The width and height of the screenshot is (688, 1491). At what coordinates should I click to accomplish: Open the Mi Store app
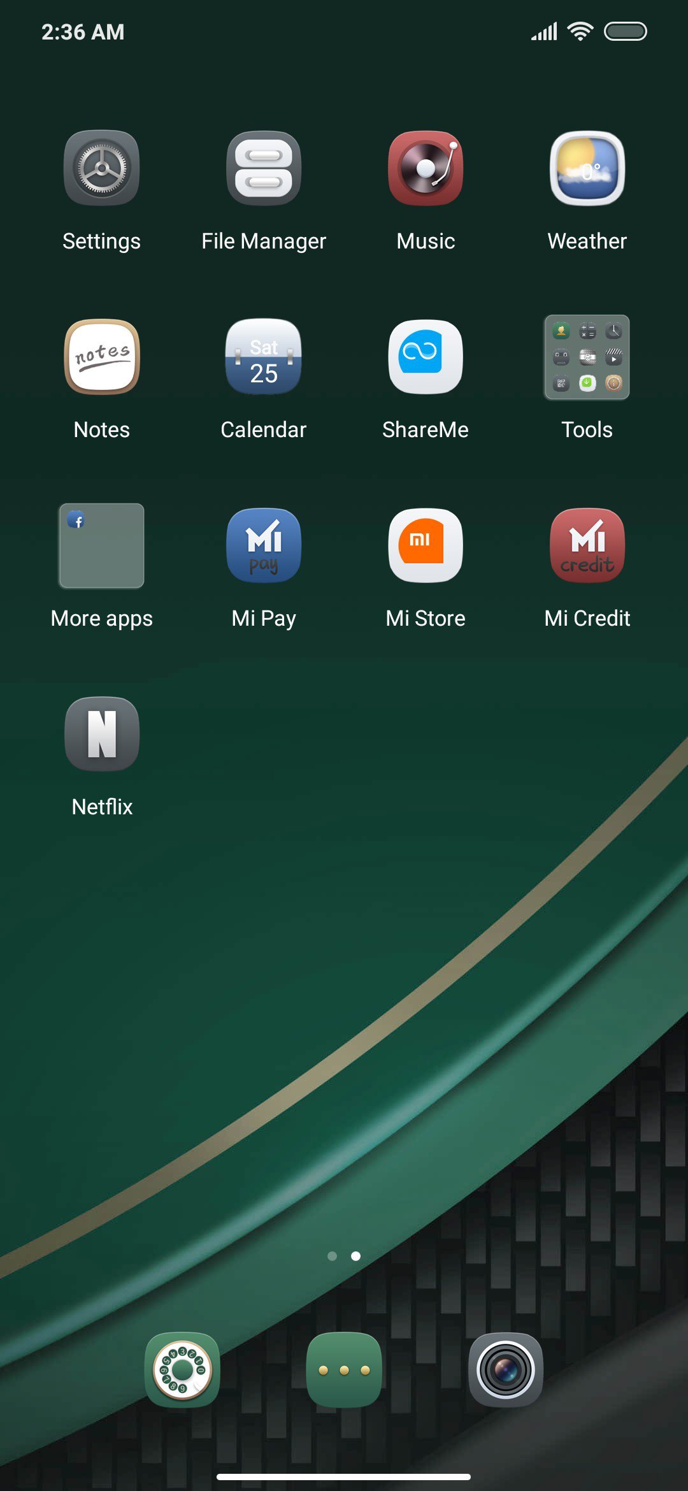pos(426,545)
